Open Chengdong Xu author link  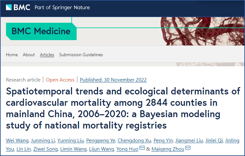(x=130, y=140)
